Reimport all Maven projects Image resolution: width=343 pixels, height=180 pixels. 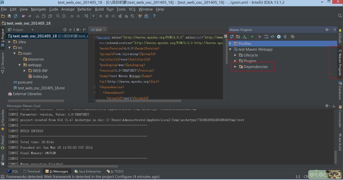click(x=232, y=37)
